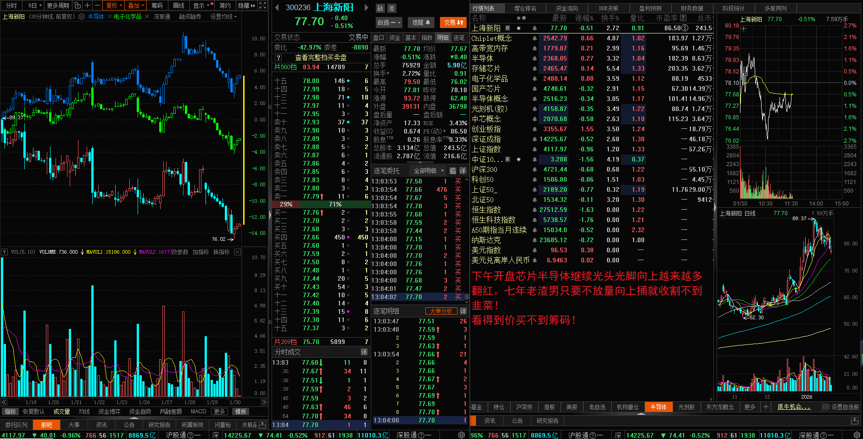This screenshot has height=439, width=863.
Task: Click the alert bell for 半导体 row
Action: (x=535, y=59)
